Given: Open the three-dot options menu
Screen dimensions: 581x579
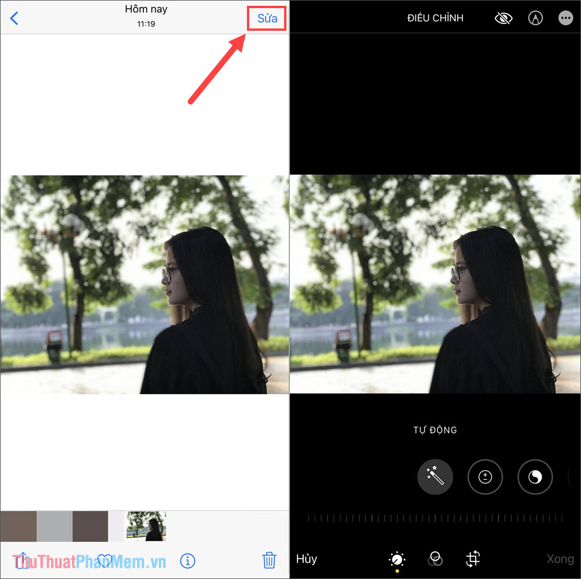Looking at the screenshot, I should 565,18.
